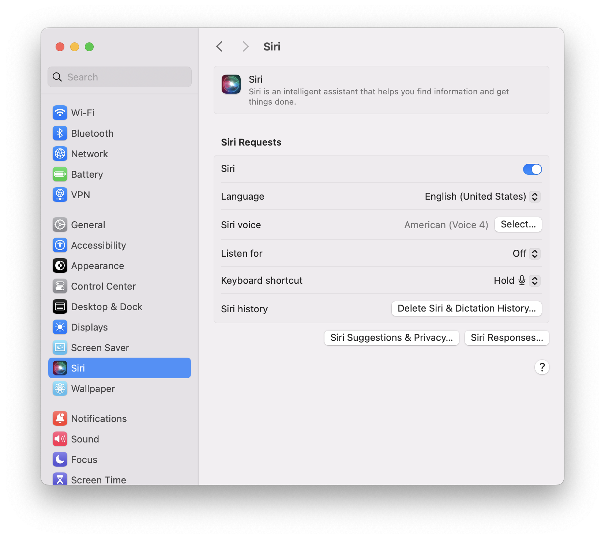The width and height of the screenshot is (605, 539).
Task: Click the Appearance icon
Action: [x=60, y=265]
